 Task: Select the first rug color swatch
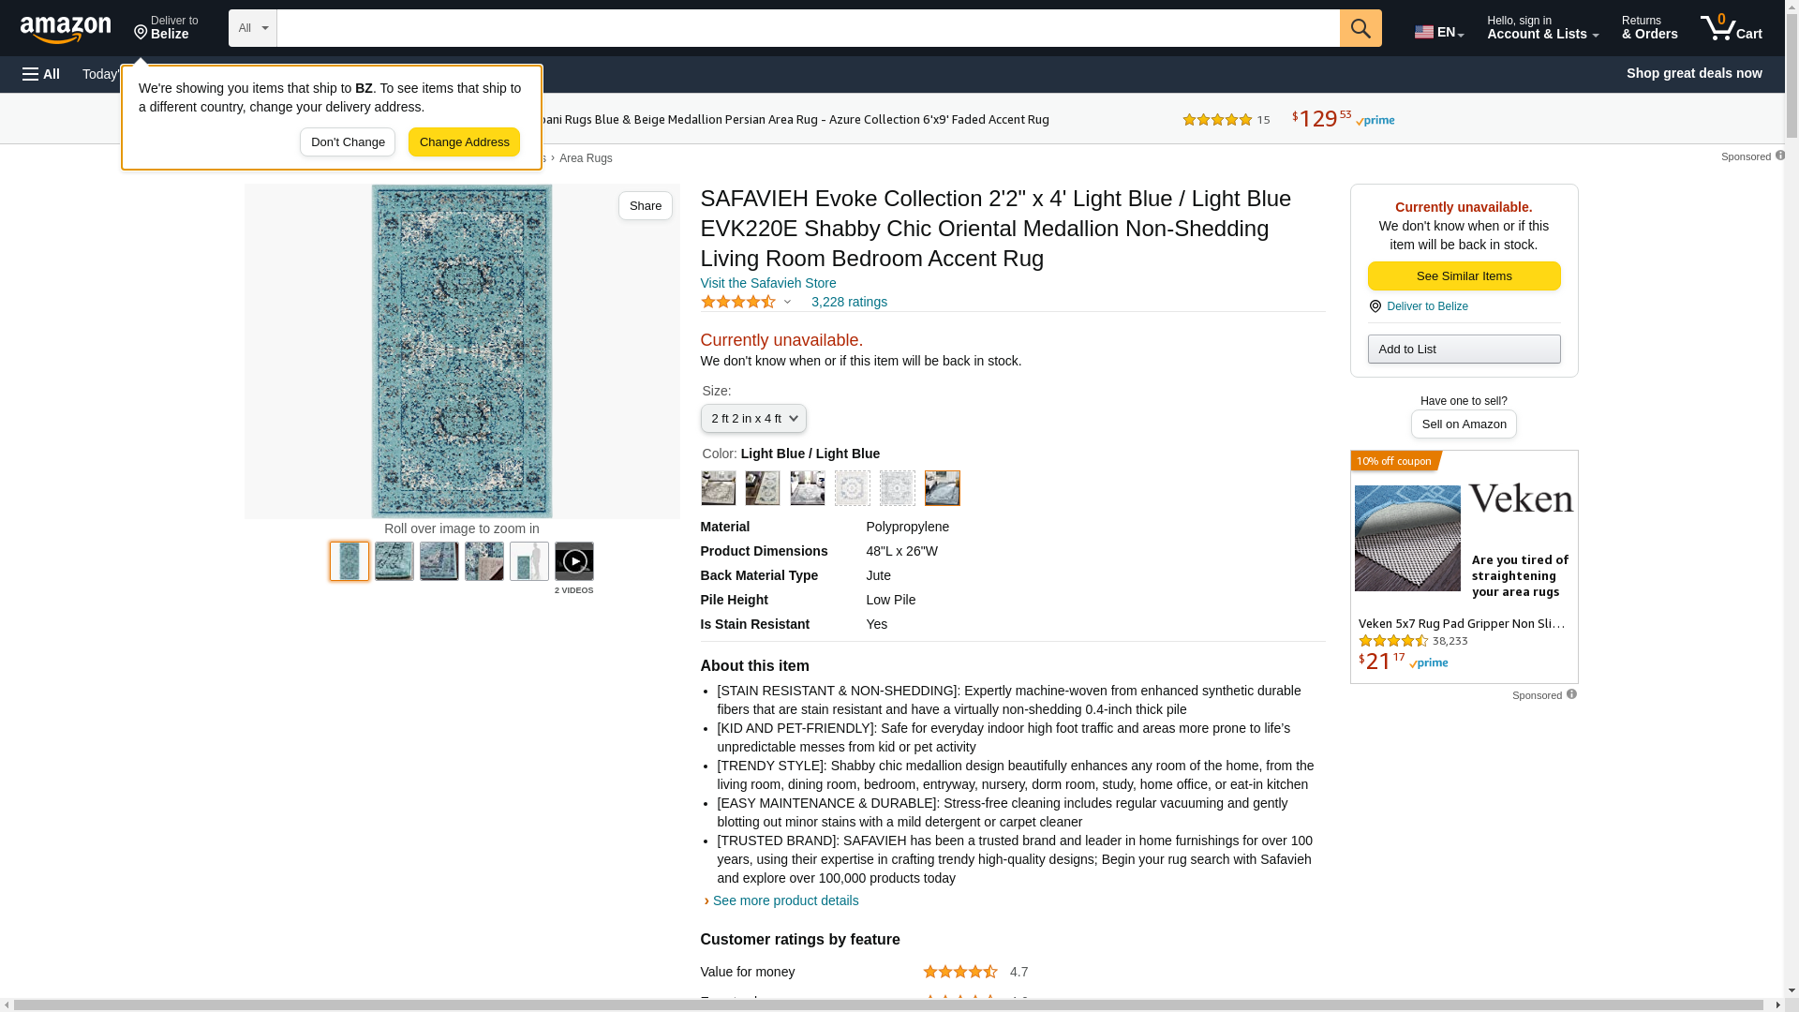click(x=719, y=488)
